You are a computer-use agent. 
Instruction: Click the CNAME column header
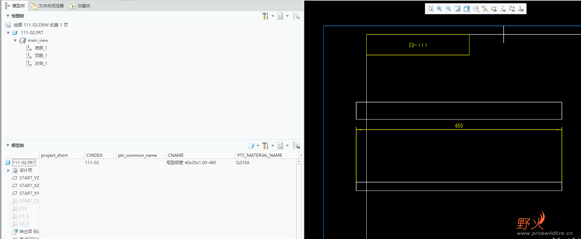click(x=200, y=155)
